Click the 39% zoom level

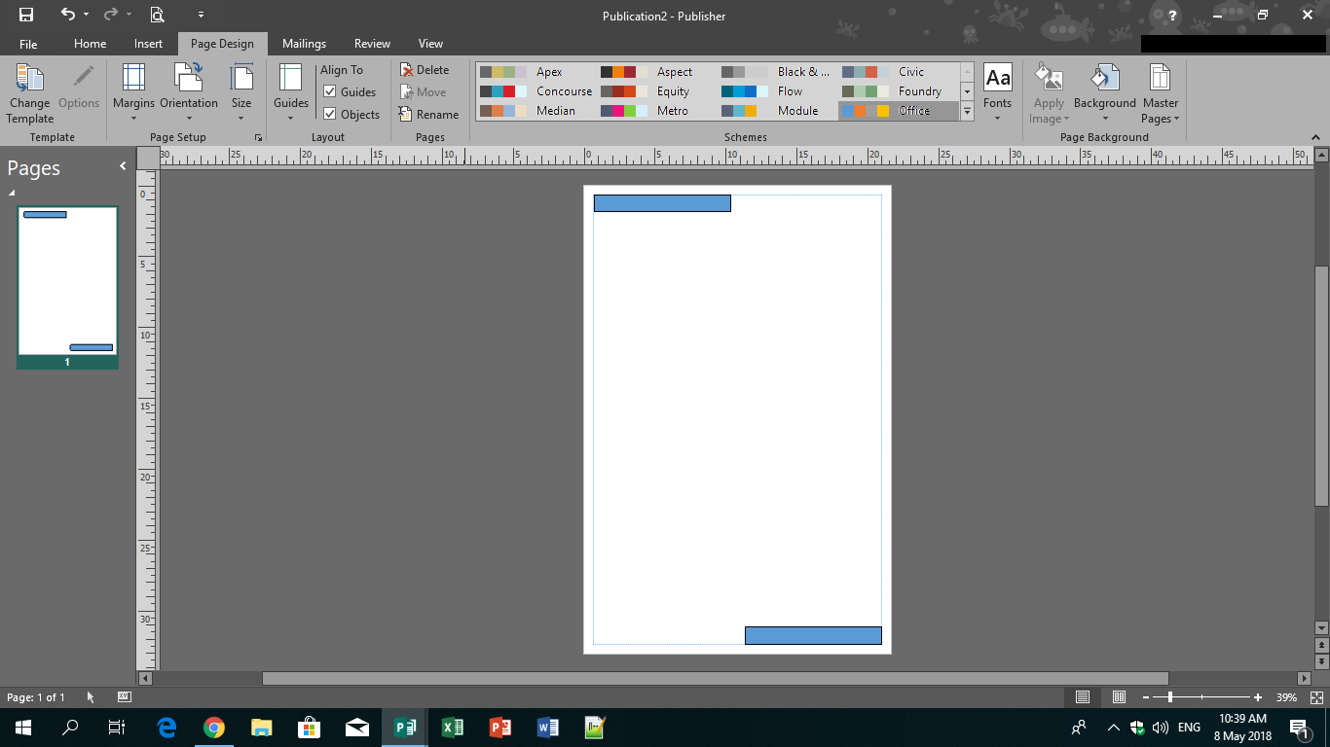[1286, 697]
